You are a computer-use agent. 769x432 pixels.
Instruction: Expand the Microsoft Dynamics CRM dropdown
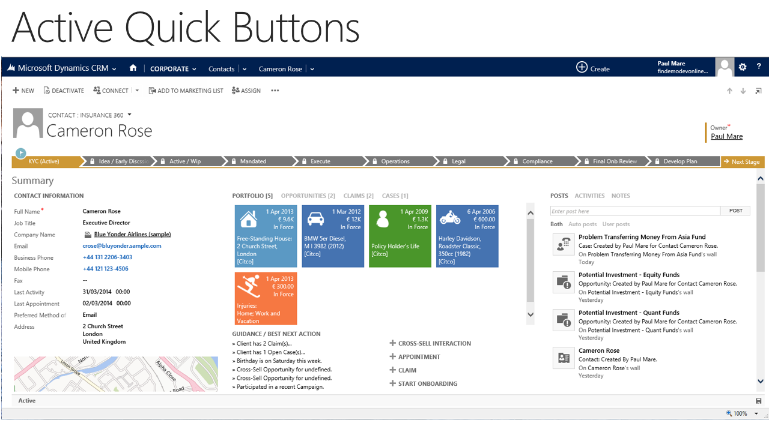point(114,69)
